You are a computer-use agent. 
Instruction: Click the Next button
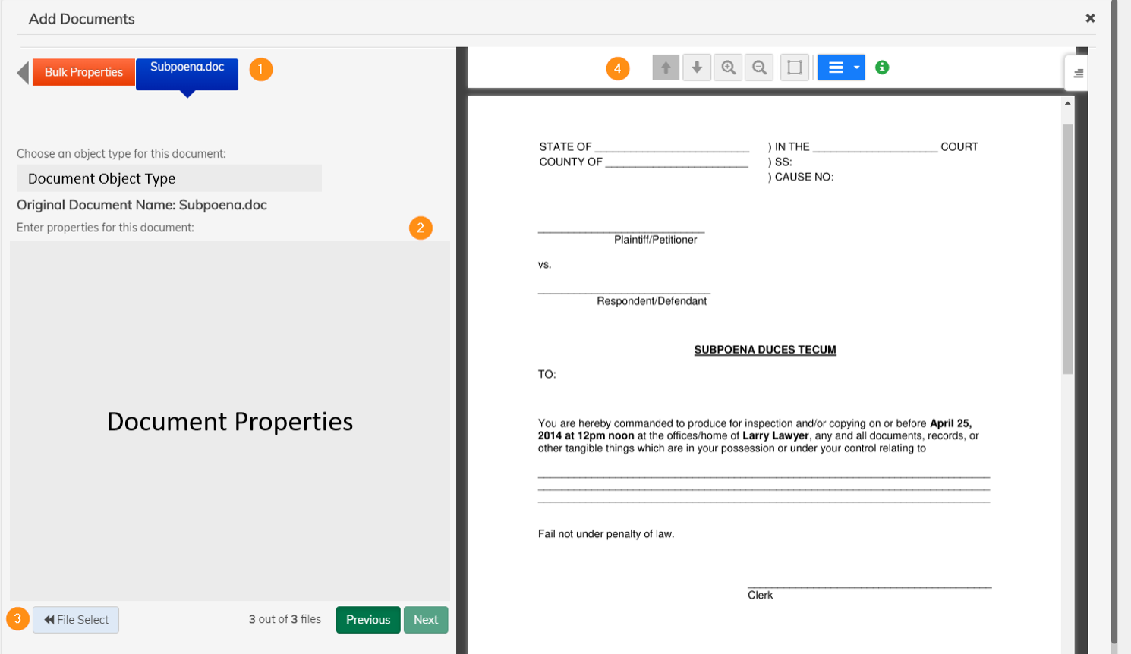click(426, 620)
